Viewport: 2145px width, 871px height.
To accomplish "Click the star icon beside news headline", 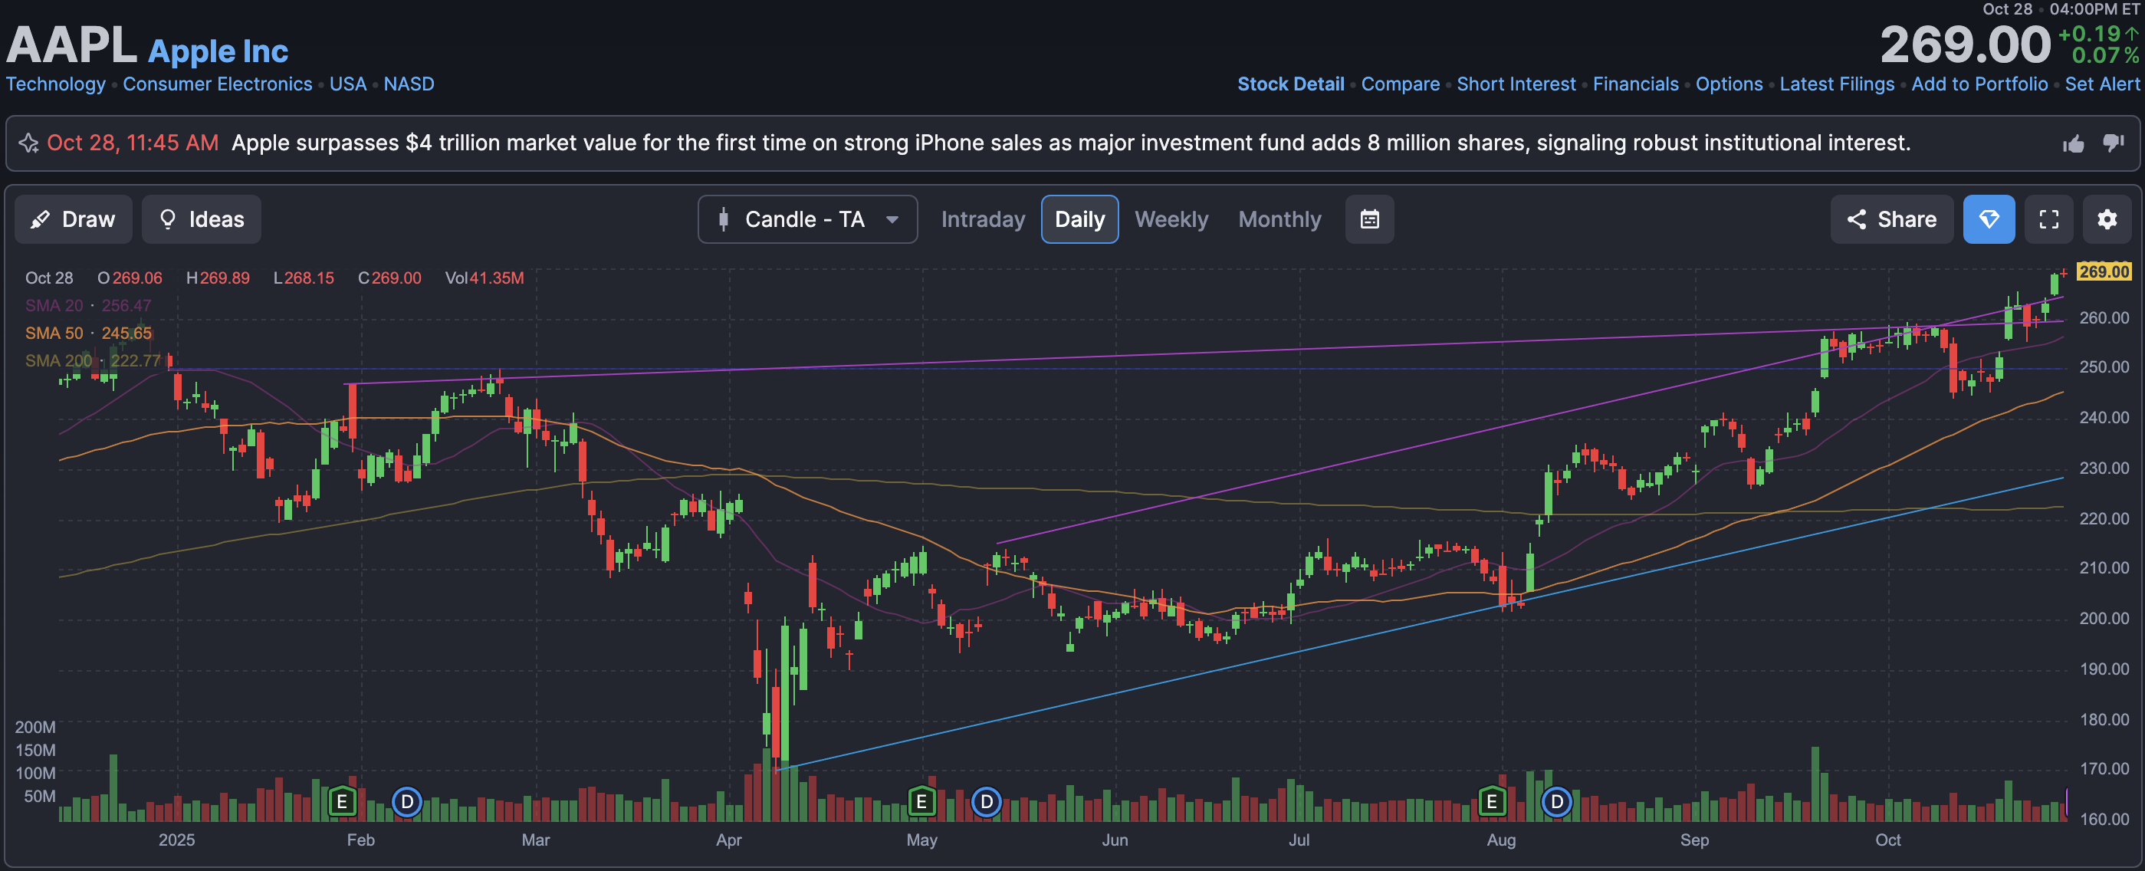I will coord(28,143).
